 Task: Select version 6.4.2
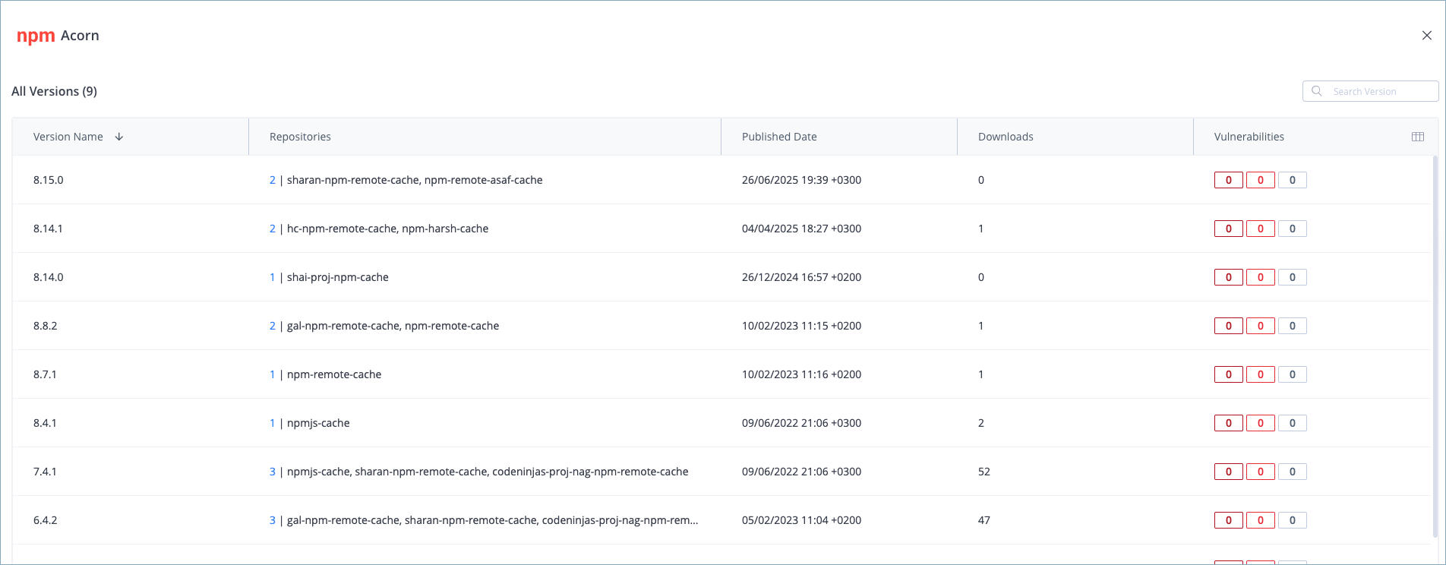point(46,520)
